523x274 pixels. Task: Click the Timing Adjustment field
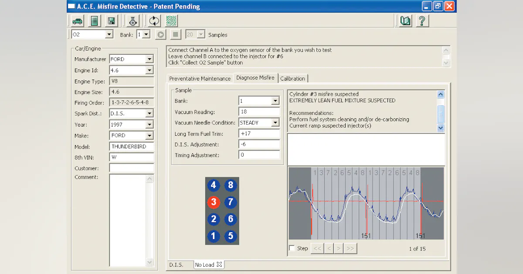pyautogui.click(x=259, y=155)
